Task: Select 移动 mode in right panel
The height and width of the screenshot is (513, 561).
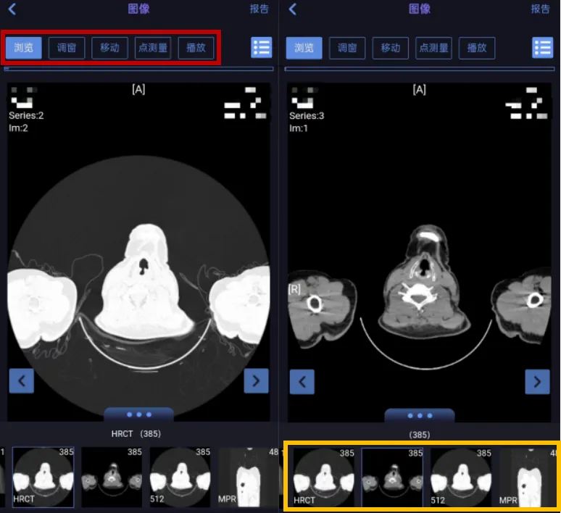Action: 391,48
